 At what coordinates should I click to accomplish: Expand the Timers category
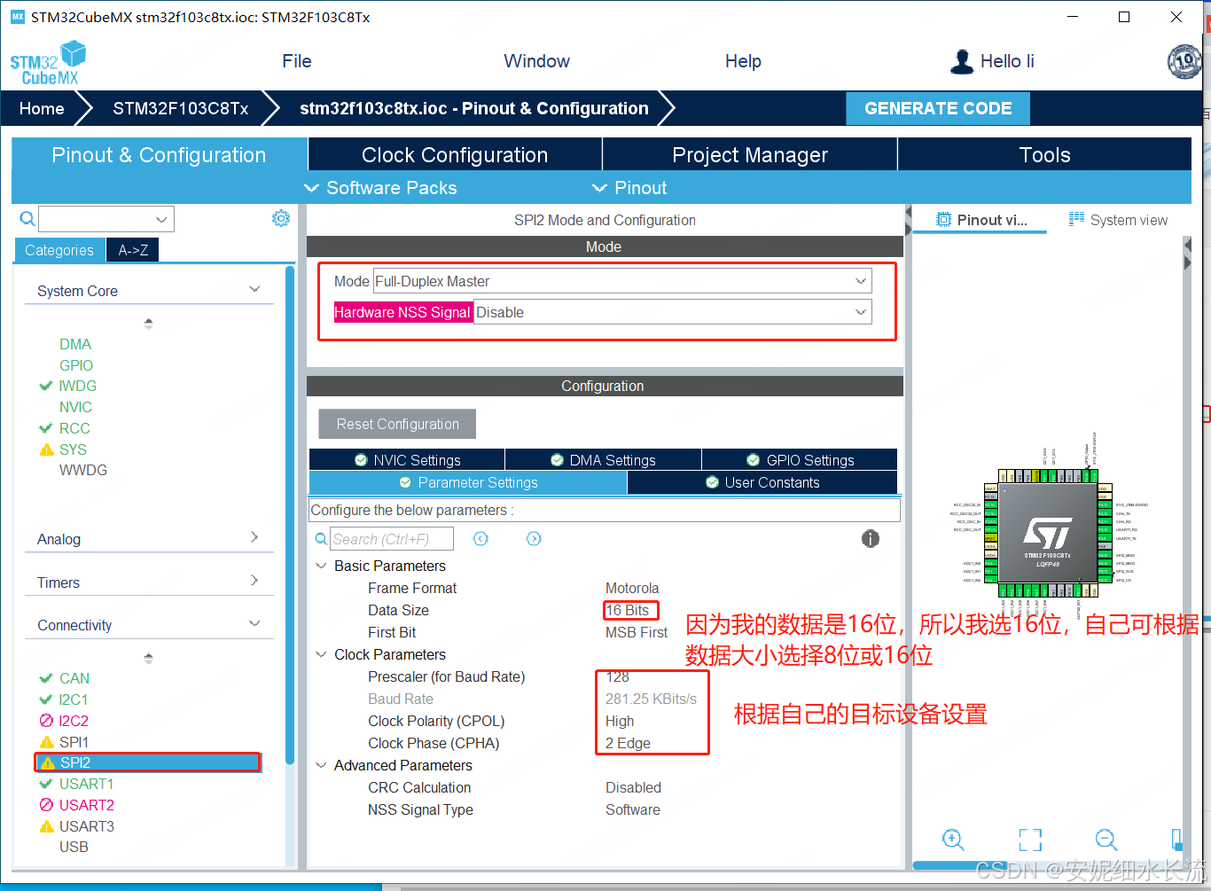pos(254,581)
